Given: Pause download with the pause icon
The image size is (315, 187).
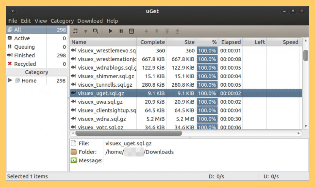Looking at the screenshot, I should [121, 31].
